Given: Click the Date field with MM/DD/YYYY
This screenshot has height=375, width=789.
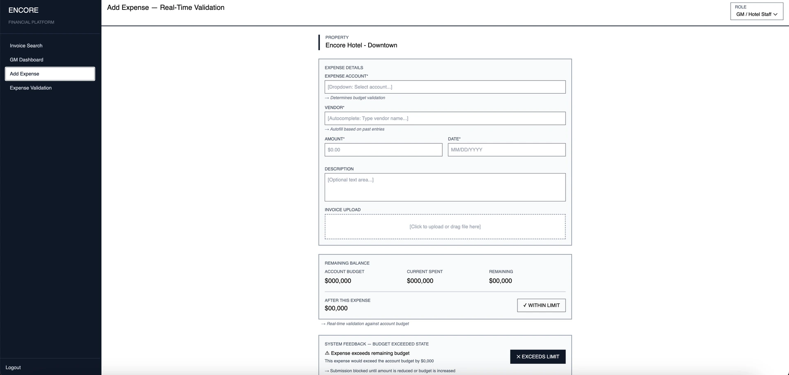Looking at the screenshot, I should pyautogui.click(x=506, y=150).
